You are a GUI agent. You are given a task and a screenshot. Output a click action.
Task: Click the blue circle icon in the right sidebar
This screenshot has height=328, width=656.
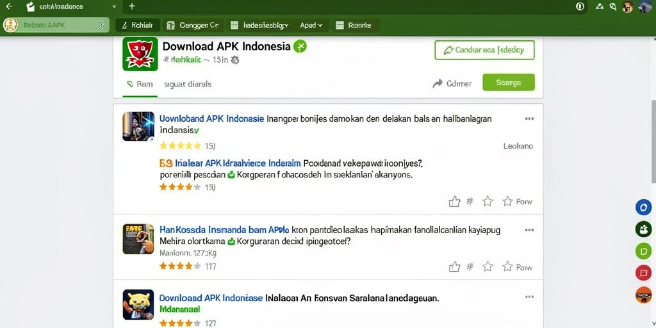pos(643,207)
